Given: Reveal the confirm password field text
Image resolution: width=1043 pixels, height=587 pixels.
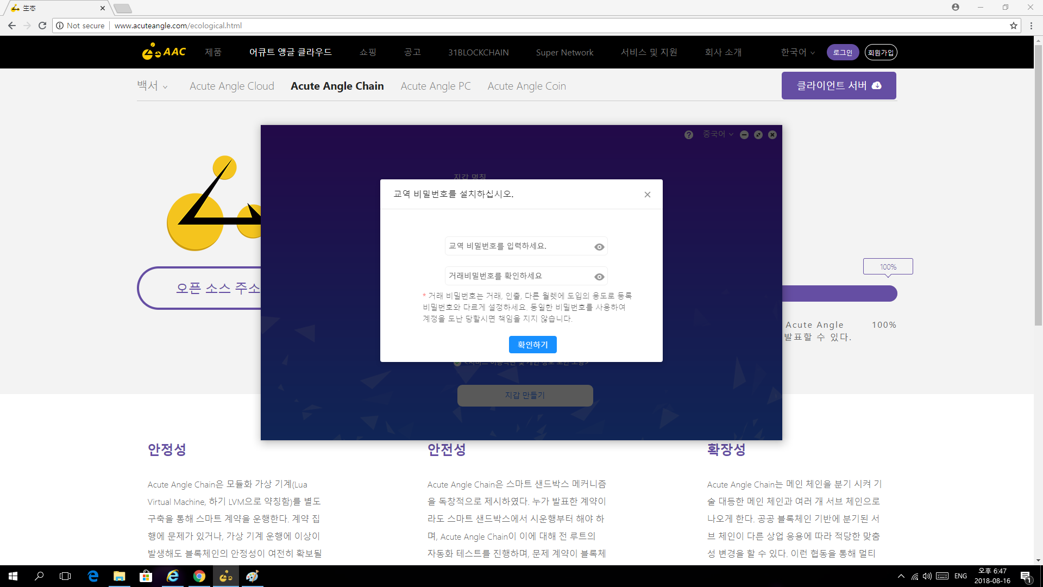Looking at the screenshot, I should tap(599, 277).
